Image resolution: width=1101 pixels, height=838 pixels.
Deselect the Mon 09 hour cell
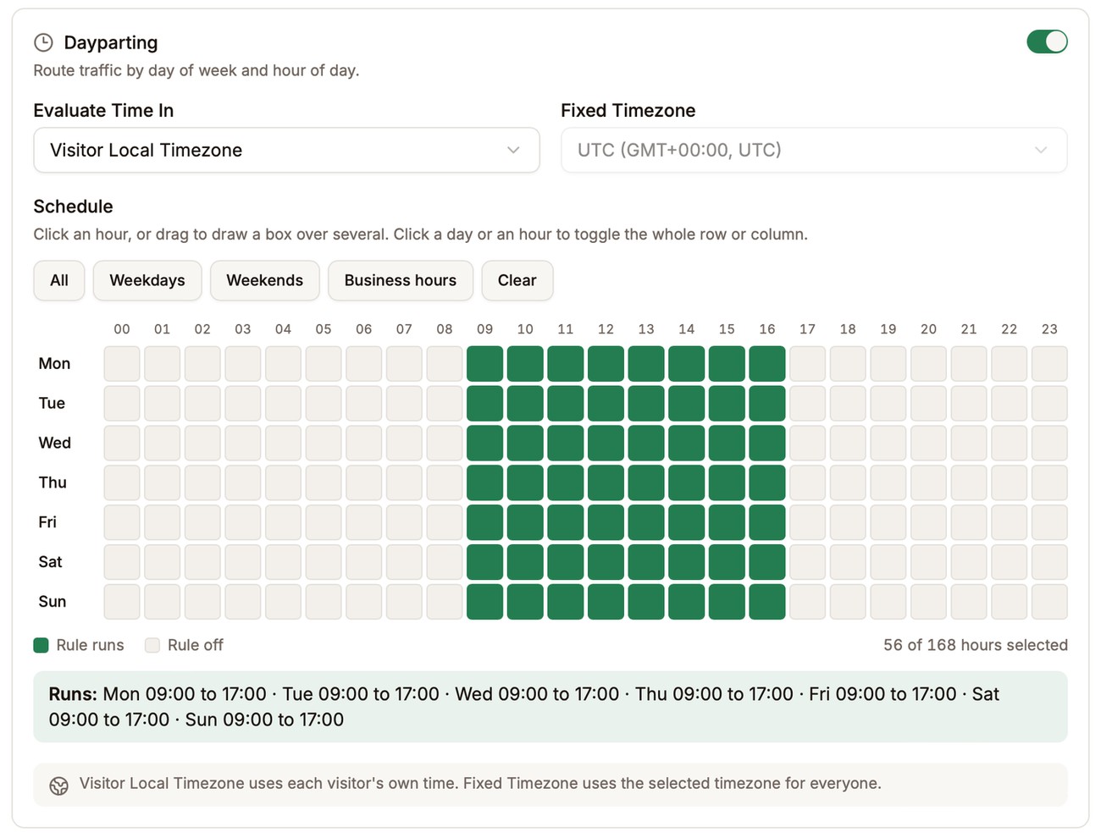tap(485, 364)
